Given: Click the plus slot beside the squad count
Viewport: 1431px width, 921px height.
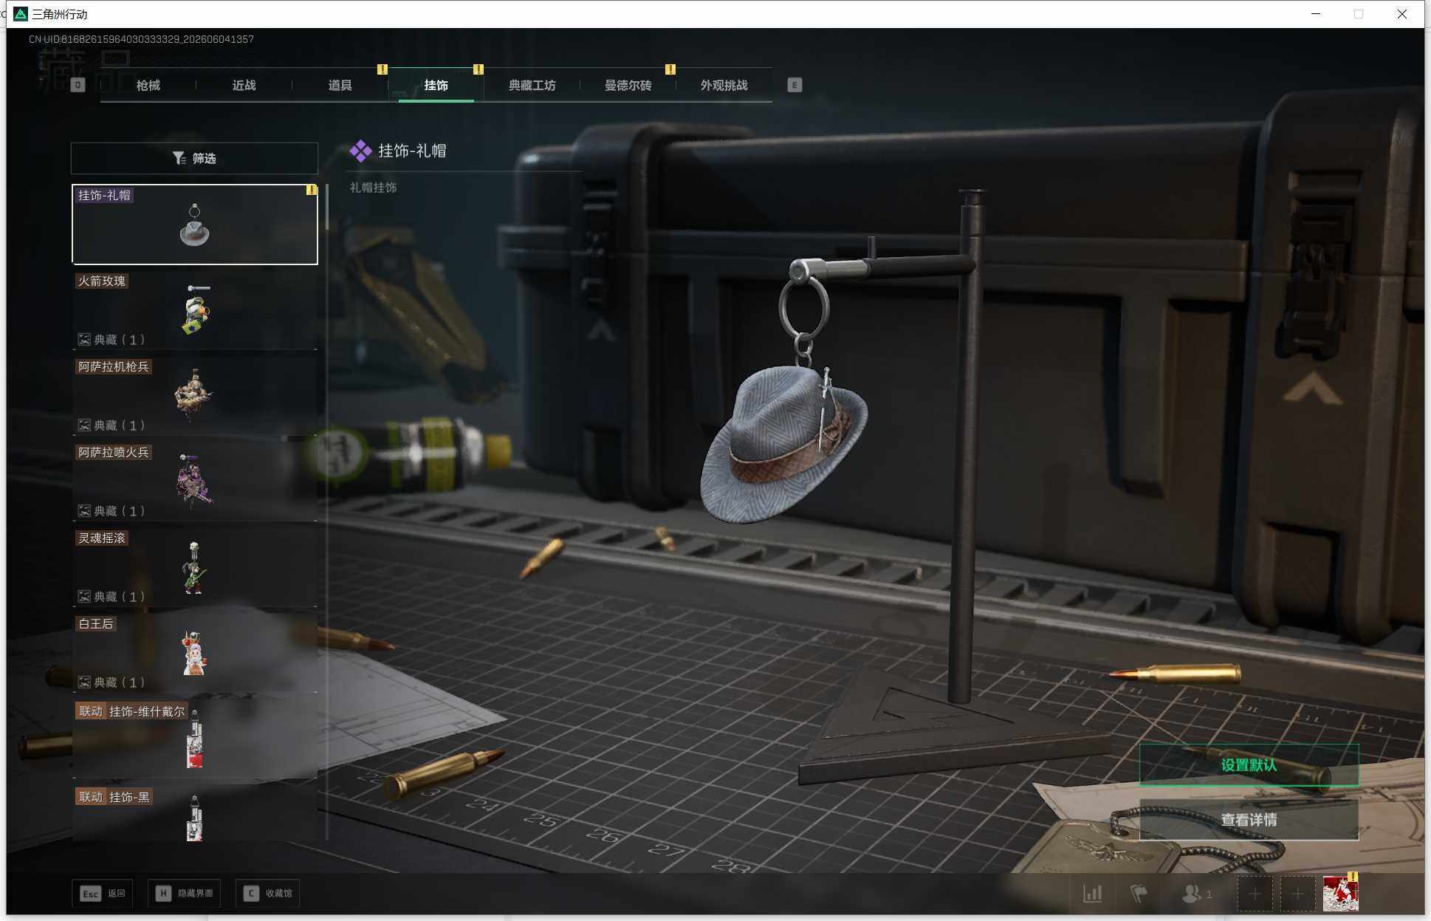Looking at the screenshot, I should point(1255,894).
